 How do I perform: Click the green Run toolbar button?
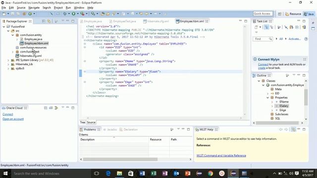[74, 14]
